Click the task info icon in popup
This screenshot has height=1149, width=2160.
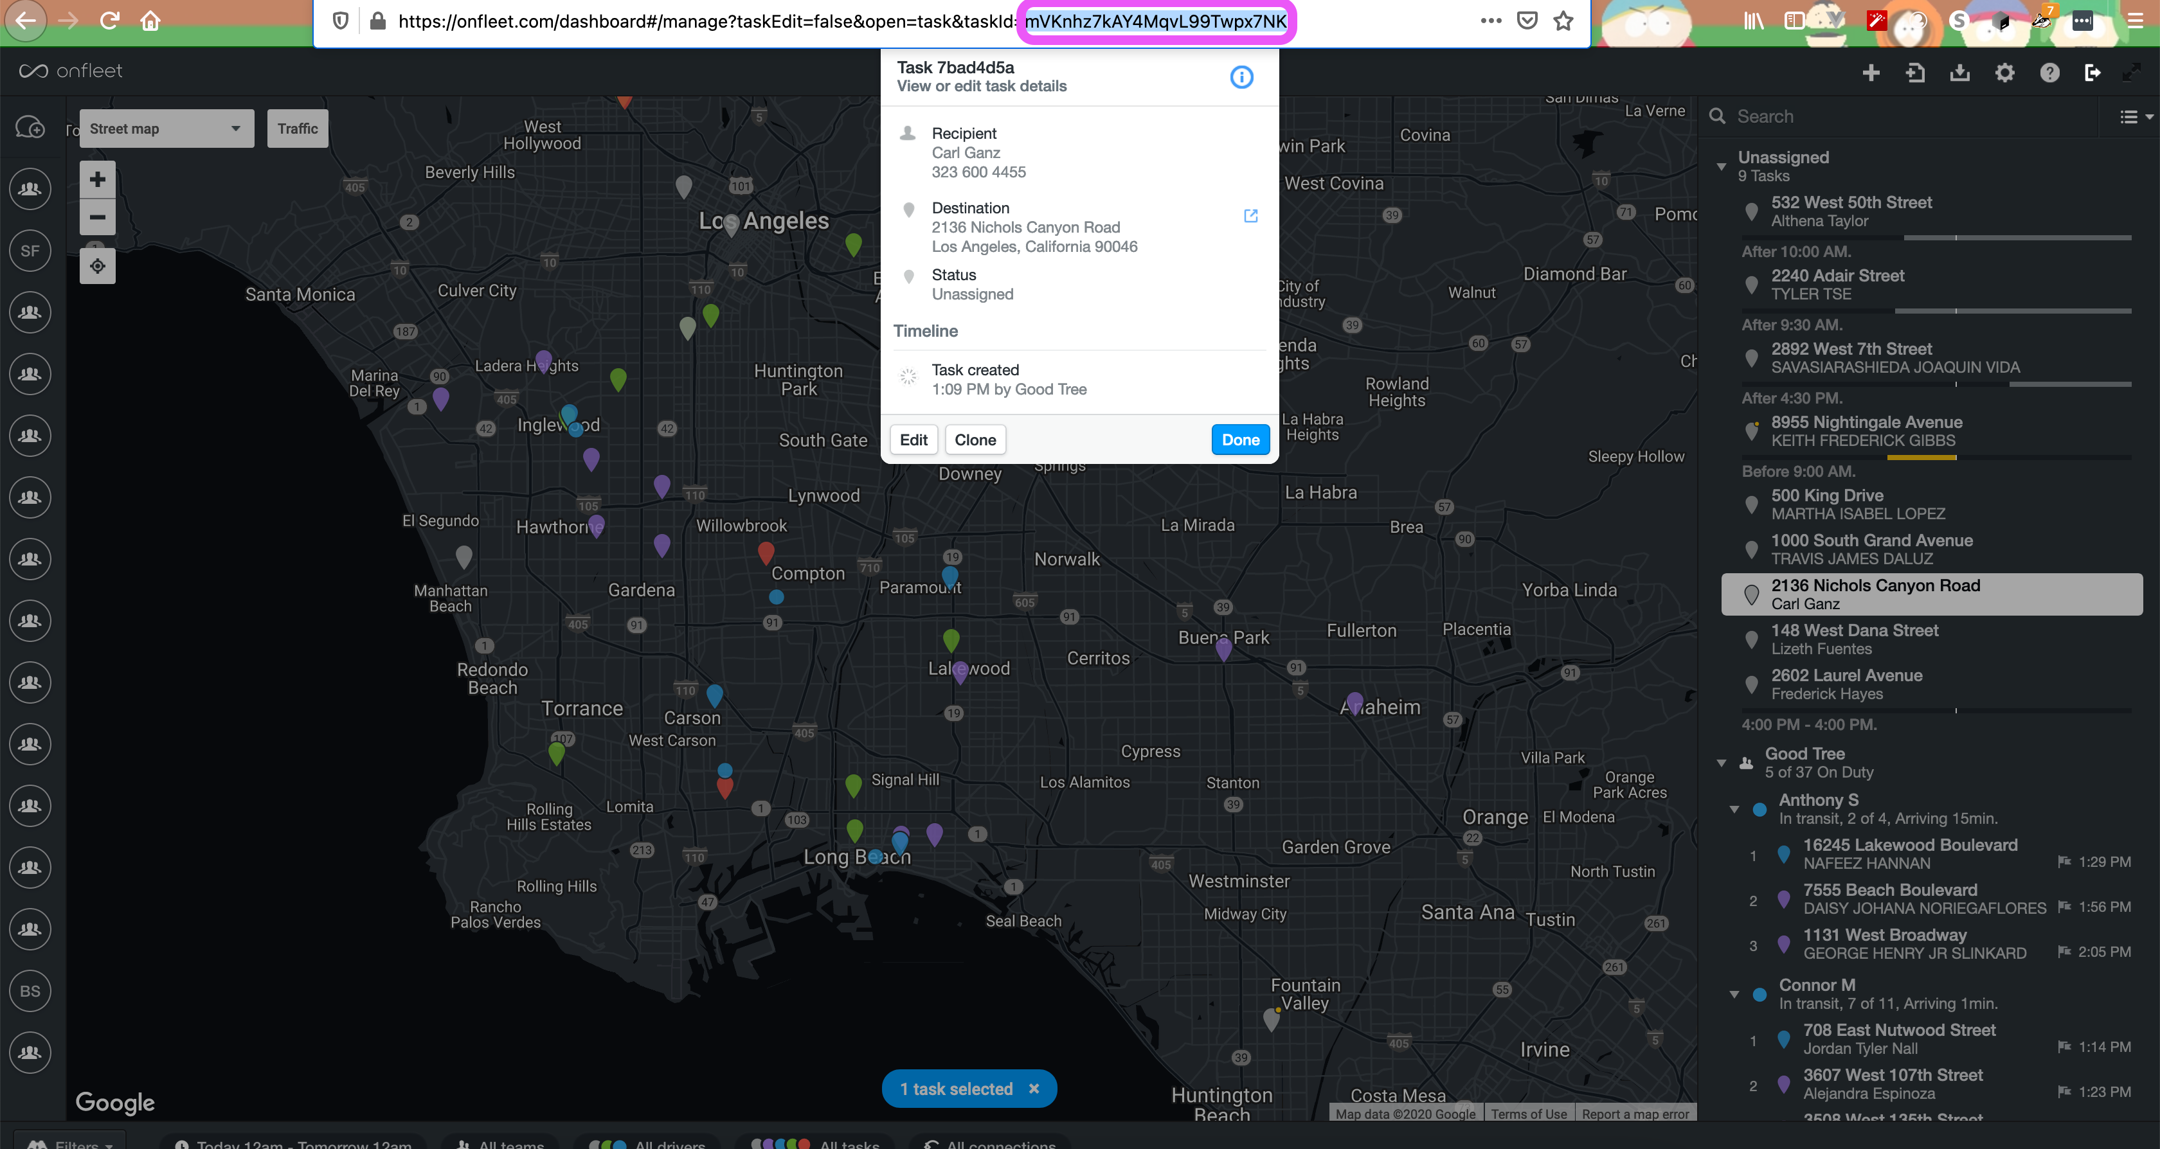tap(1241, 77)
